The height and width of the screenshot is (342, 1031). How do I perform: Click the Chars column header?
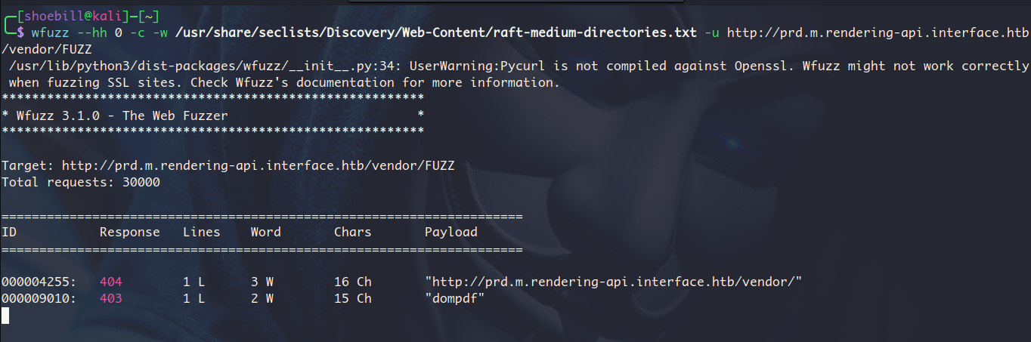(352, 232)
